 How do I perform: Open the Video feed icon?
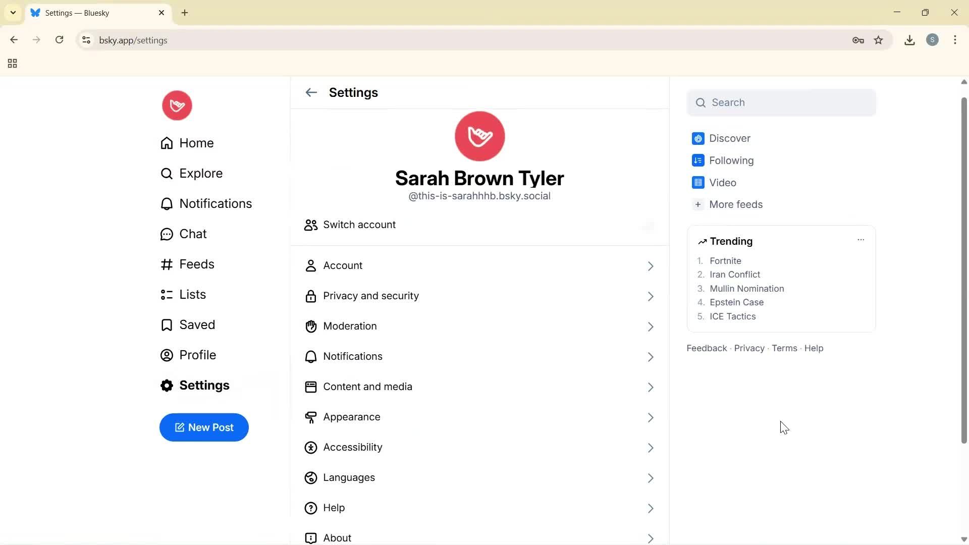click(697, 182)
